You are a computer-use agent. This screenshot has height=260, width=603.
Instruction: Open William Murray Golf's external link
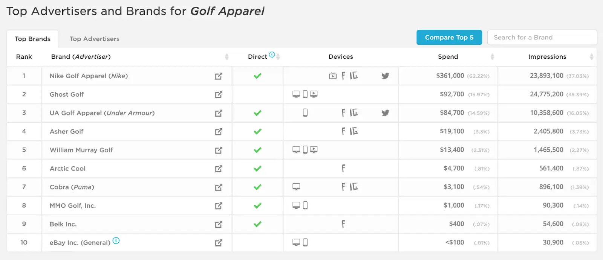coord(219,150)
